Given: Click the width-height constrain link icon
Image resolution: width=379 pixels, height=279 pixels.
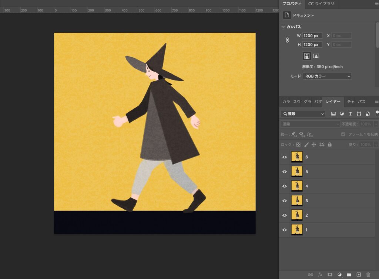Looking at the screenshot, I should (x=287, y=40).
